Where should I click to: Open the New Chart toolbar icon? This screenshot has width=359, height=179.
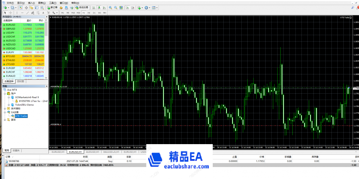[x=5, y=8]
